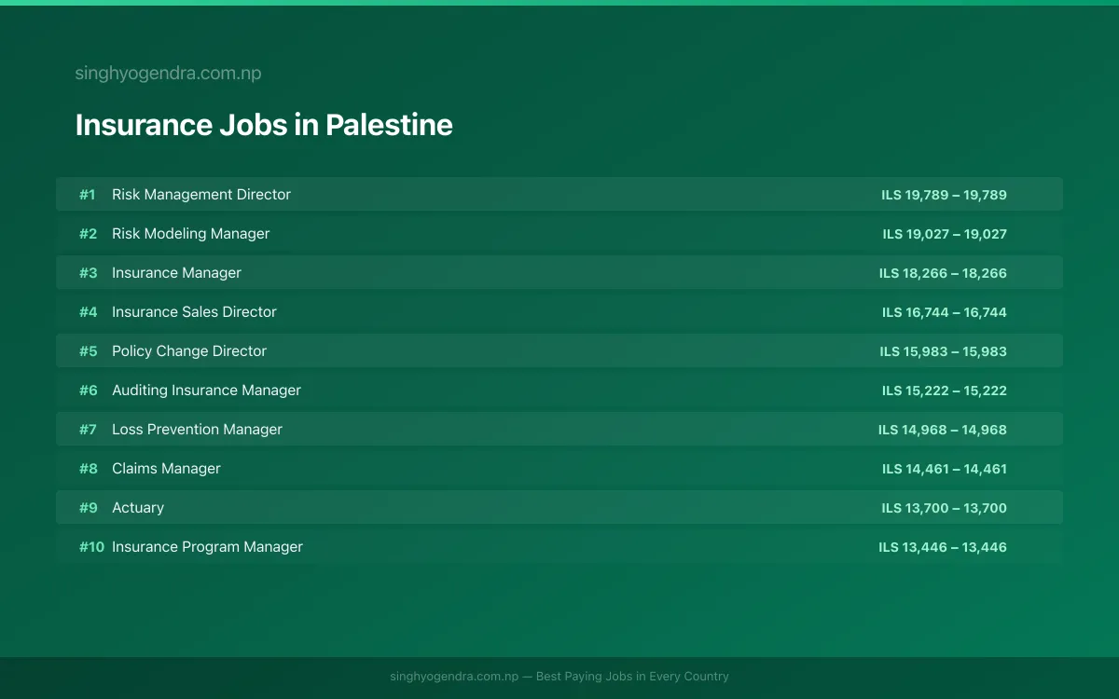The width and height of the screenshot is (1119, 699).
Task: Click the Loss Prevention Manager title
Action: 197,430
